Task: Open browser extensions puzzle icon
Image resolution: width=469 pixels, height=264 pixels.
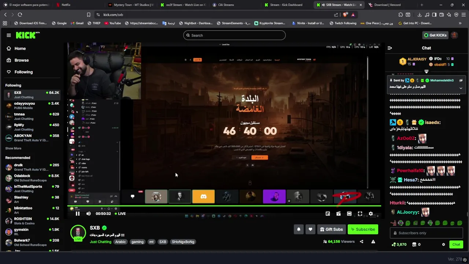Action: tap(400, 15)
